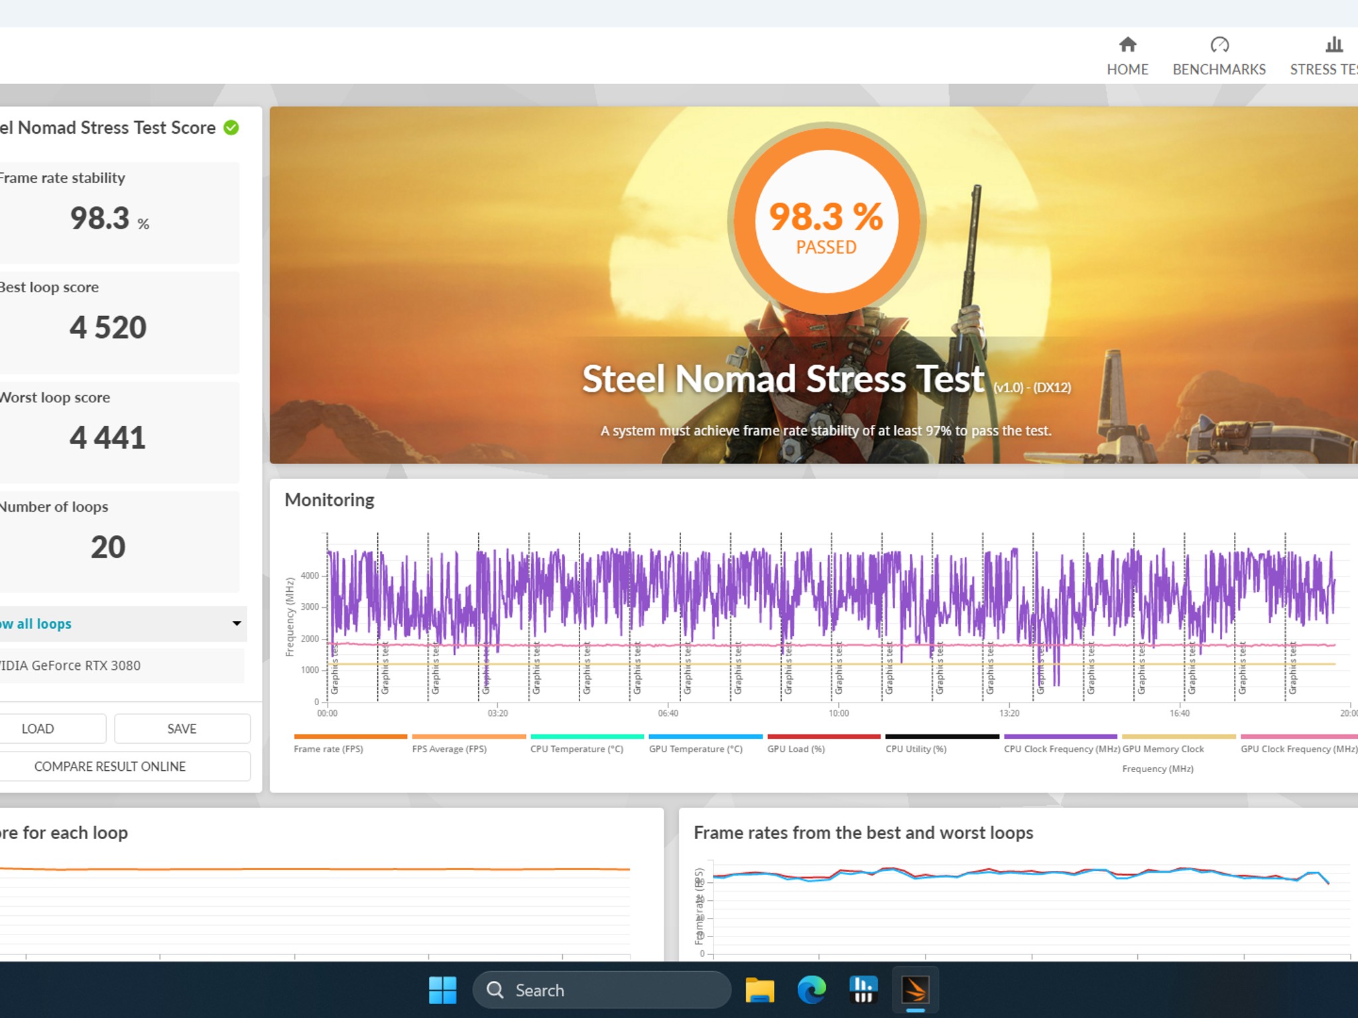Open Windows Start menu
This screenshot has width=1358, height=1018.
click(x=442, y=990)
